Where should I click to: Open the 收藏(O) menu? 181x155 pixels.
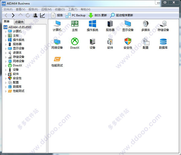pos(60,9)
